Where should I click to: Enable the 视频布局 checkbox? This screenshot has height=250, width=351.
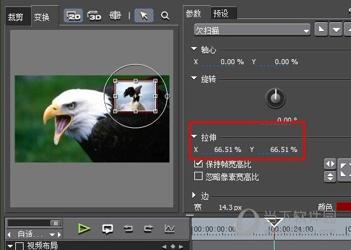pos(19,246)
